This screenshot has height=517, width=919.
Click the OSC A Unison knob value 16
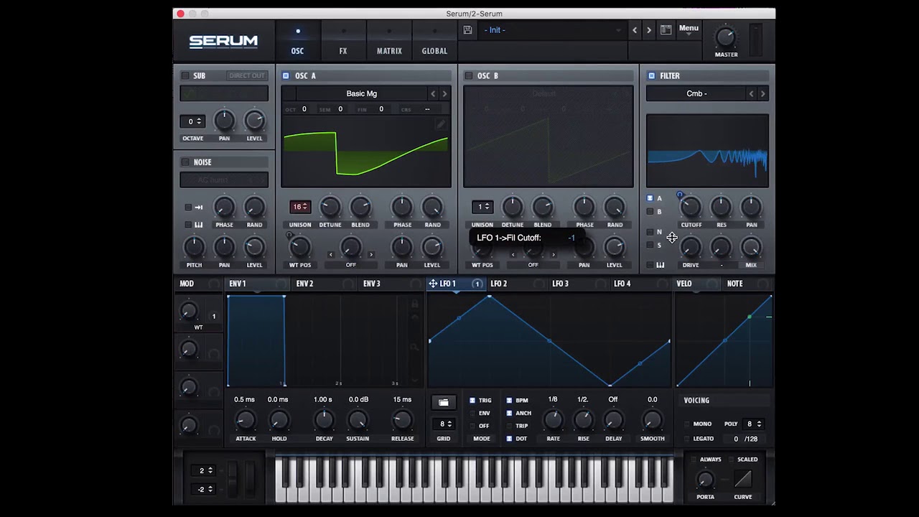point(300,207)
